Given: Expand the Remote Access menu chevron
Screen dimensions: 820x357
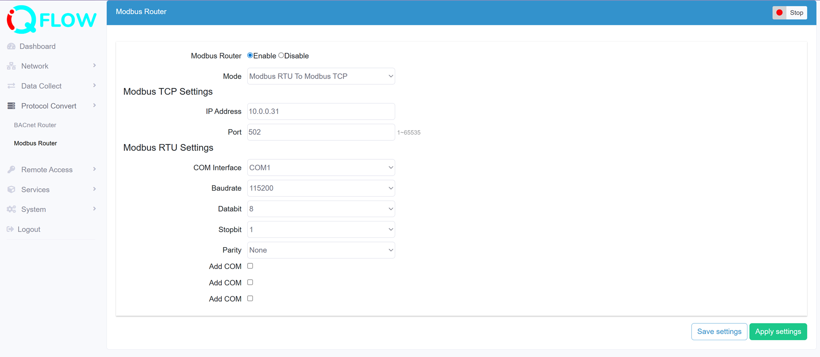Looking at the screenshot, I should click(94, 169).
